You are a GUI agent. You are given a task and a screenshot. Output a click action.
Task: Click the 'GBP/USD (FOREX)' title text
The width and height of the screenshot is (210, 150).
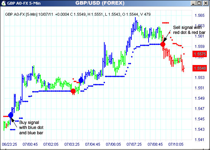click(x=100, y=3)
